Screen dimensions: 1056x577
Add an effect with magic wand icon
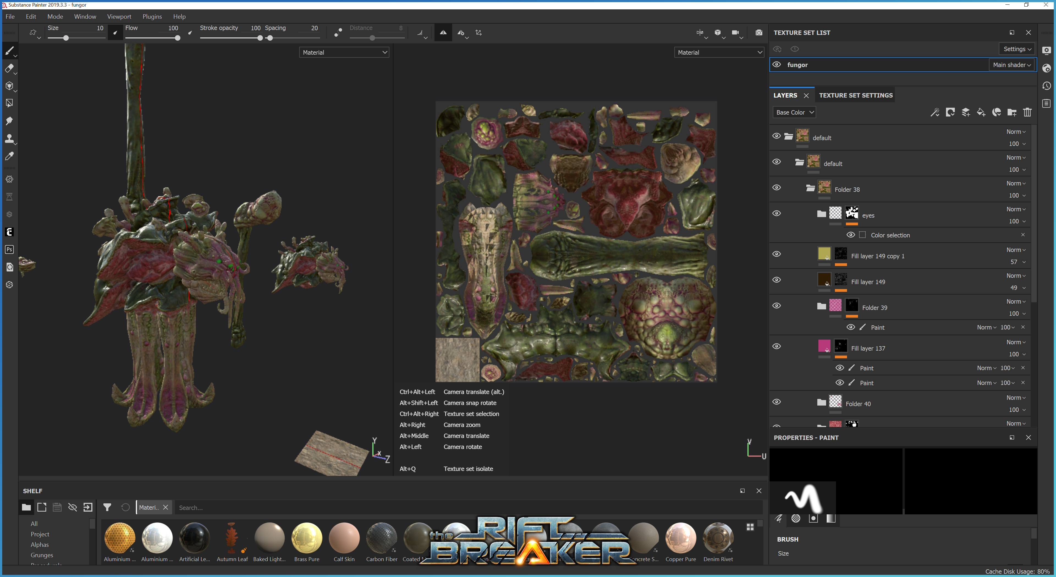click(935, 112)
